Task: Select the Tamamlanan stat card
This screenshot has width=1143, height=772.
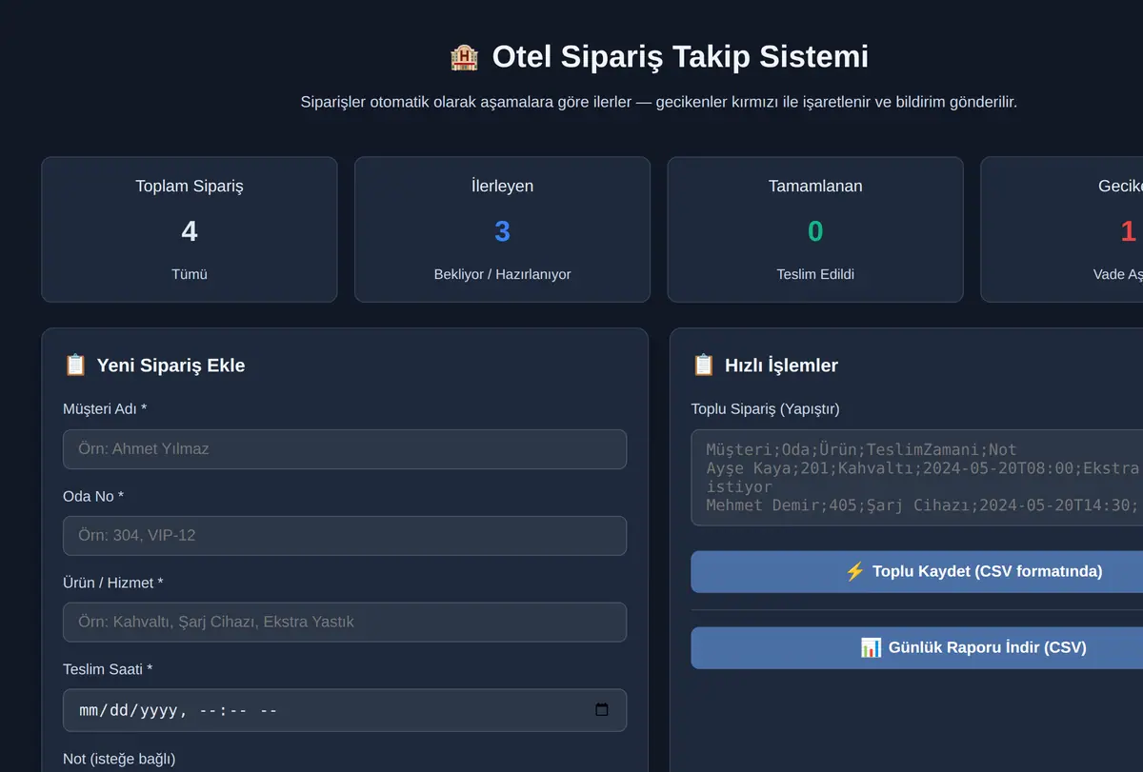Action: pos(815,229)
